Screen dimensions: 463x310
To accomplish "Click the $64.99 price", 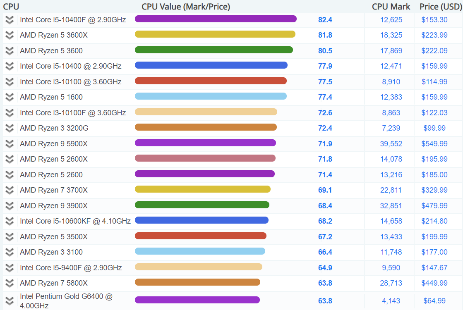I will [x=434, y=301].
